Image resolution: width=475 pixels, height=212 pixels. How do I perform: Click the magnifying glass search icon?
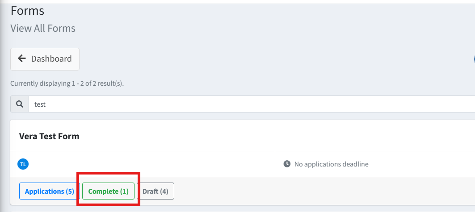click(x=20, y=104)
